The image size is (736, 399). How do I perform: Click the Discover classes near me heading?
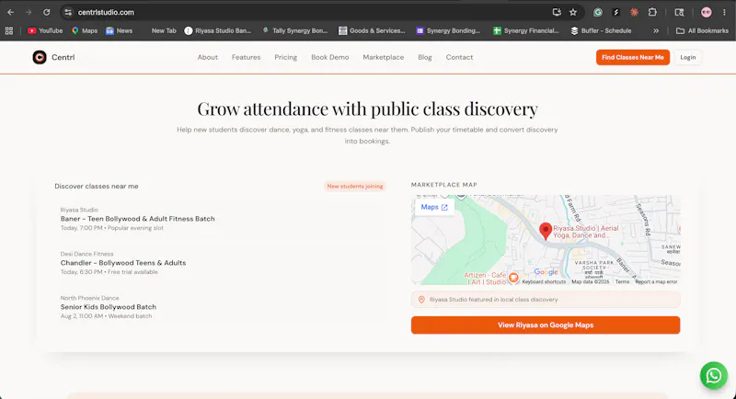point(97,186)
